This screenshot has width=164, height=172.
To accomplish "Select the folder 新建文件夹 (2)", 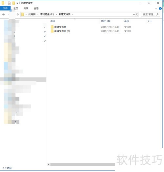I will tap(62, 31).
